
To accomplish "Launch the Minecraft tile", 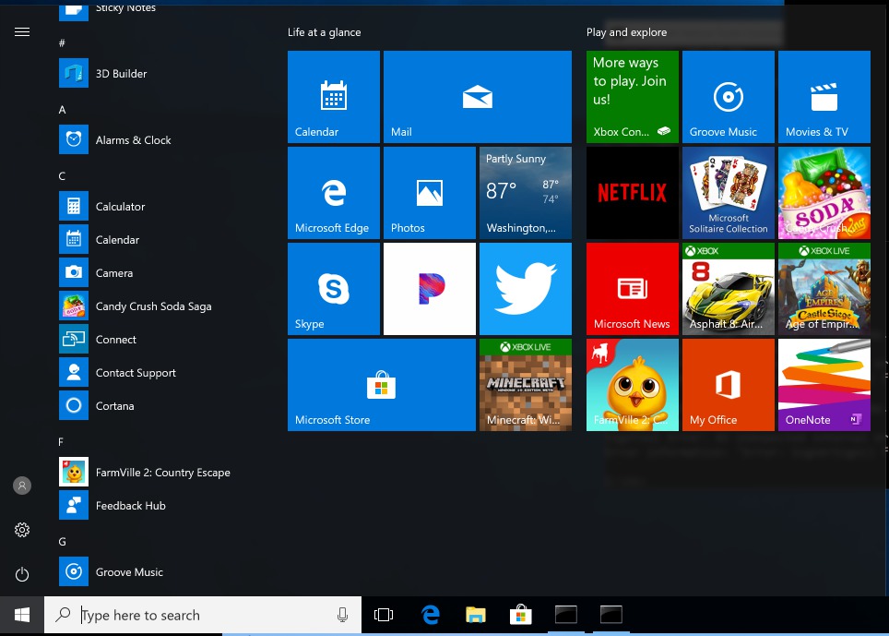I will pyautogui.click(x=526, y=385).
